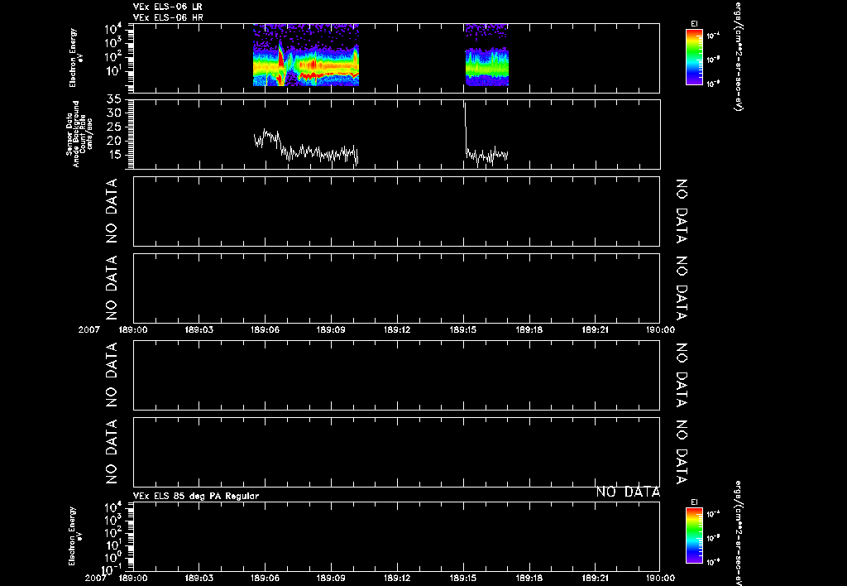Click the "2007" year label on the middle axis
Viewport: 847px width, 586px height.
point(89,329)
